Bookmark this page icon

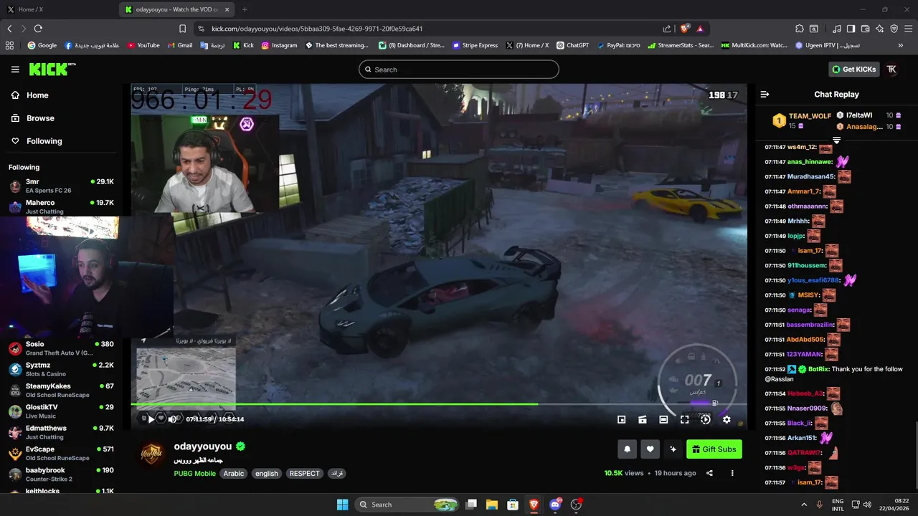[x=183, y=29]
